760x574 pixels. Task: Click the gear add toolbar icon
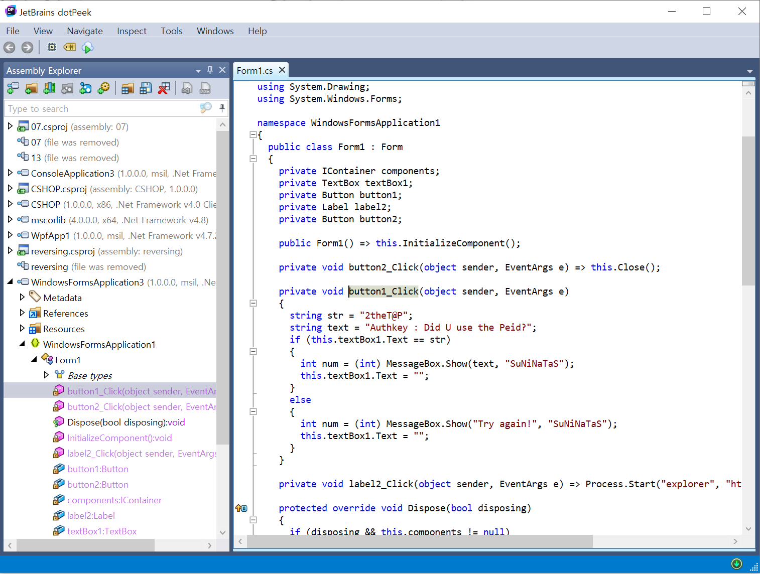point(103,89)
